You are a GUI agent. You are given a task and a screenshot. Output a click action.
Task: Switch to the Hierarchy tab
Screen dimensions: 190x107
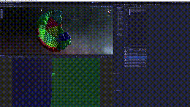117,5
